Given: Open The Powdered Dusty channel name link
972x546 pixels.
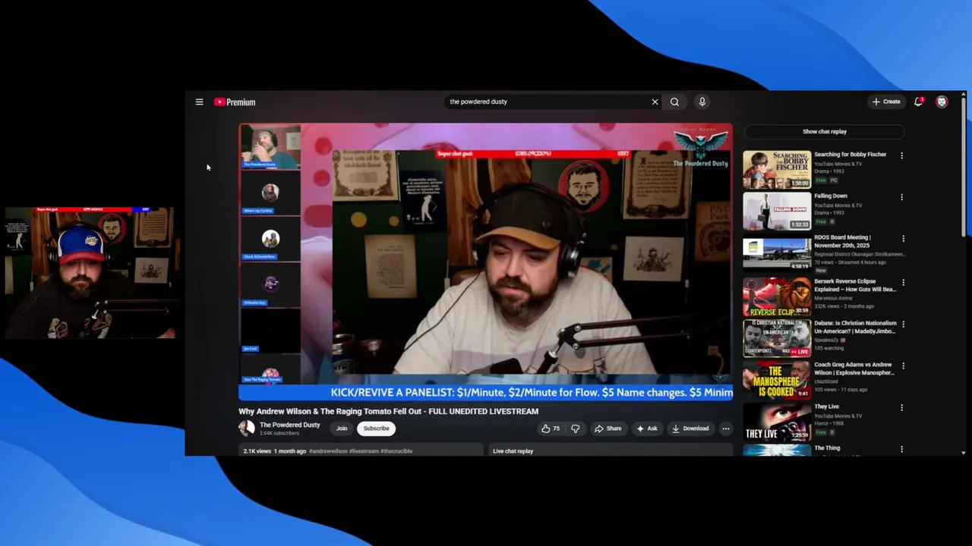Looking at the screenshot, I should point(290,425).
